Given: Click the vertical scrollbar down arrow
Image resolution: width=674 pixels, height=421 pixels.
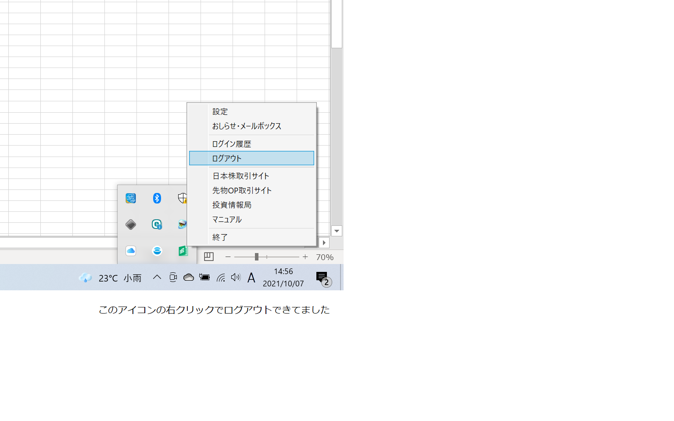Looking at the screenshot, I should tap(337, 231).
